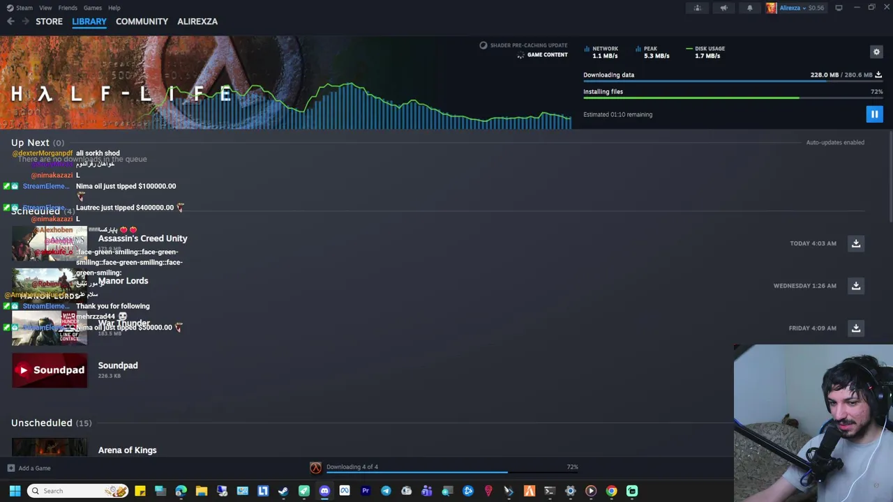
Task: Open downloads settings gear
Action: coord(877,52)
